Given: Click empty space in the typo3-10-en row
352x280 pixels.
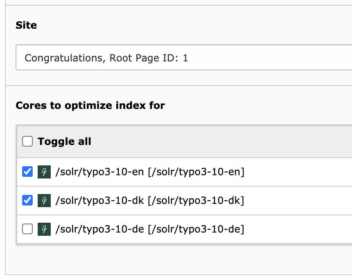Looking at the screenshot, I should 299,172.
